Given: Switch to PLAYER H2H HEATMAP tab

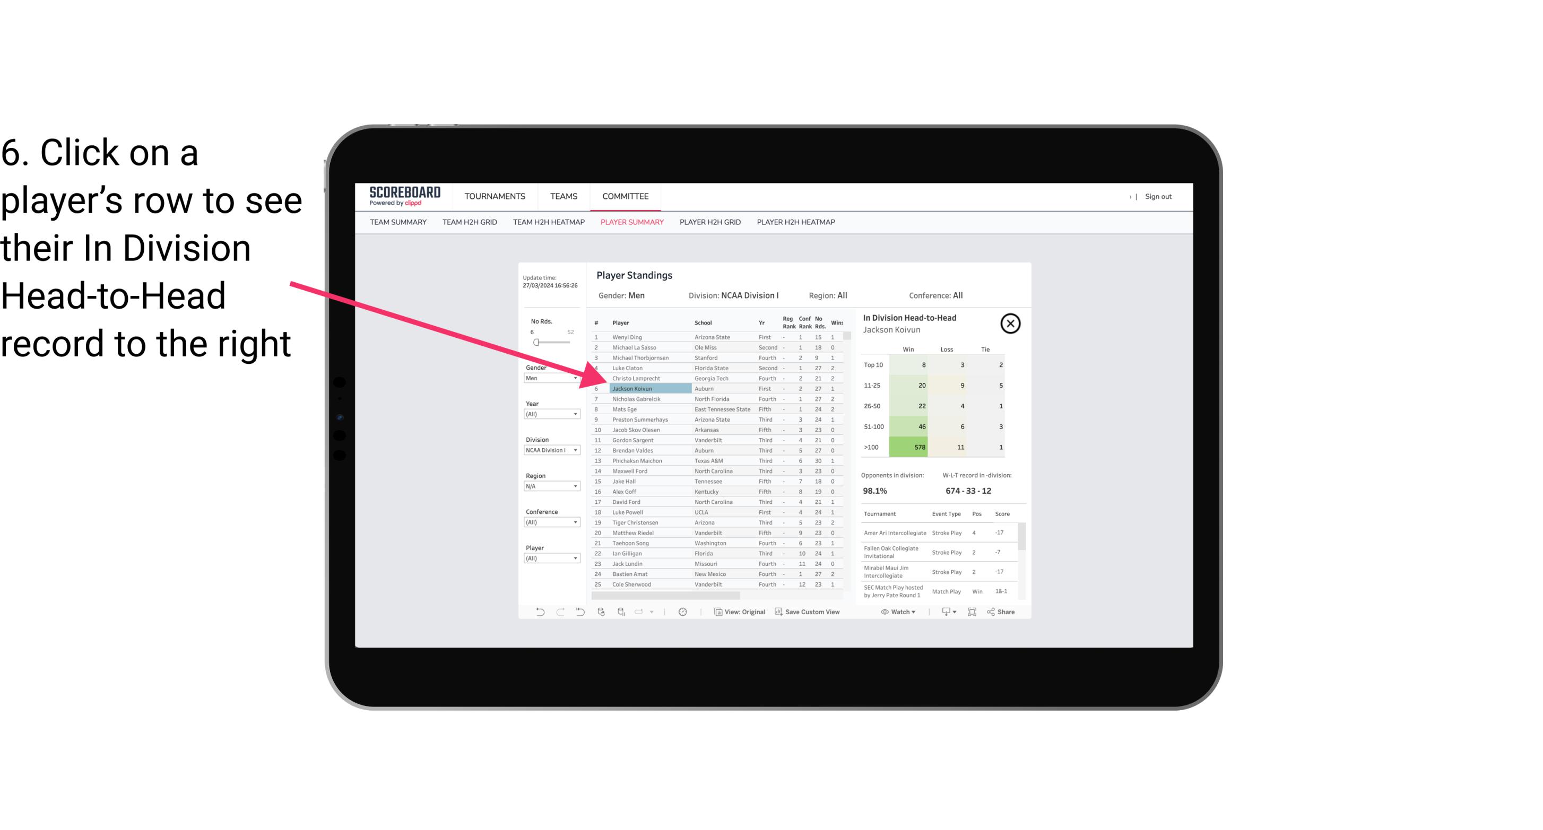Looking at the screenshot, I should (x=796, y=222).
